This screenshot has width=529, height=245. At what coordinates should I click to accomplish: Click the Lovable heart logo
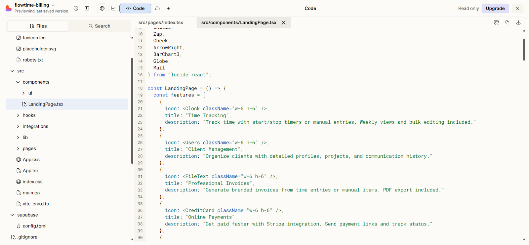9,8
